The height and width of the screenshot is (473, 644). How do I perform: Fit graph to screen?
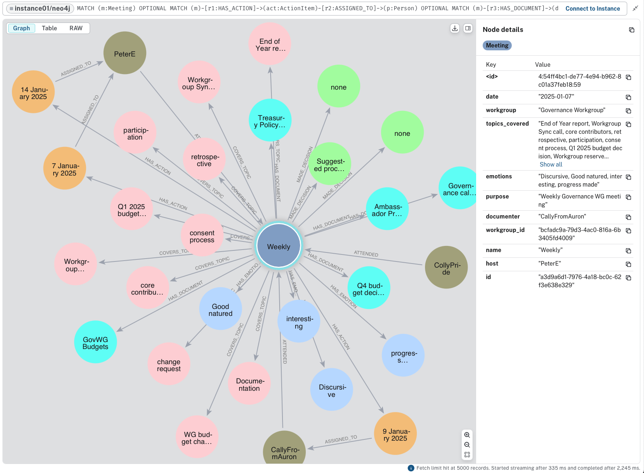[467, 455]
